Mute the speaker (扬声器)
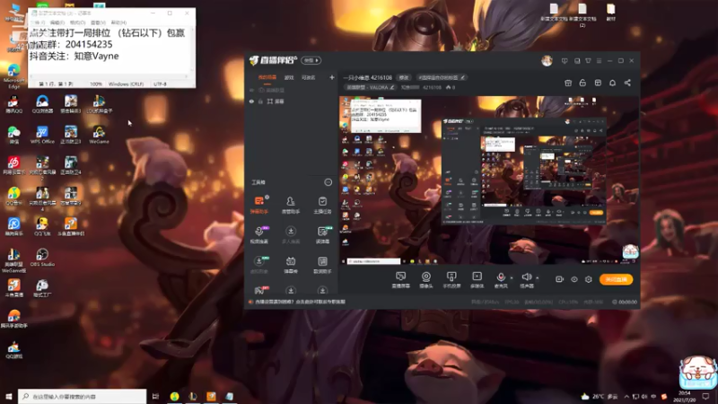Screen dimensions: 718x404 (527, 279)
